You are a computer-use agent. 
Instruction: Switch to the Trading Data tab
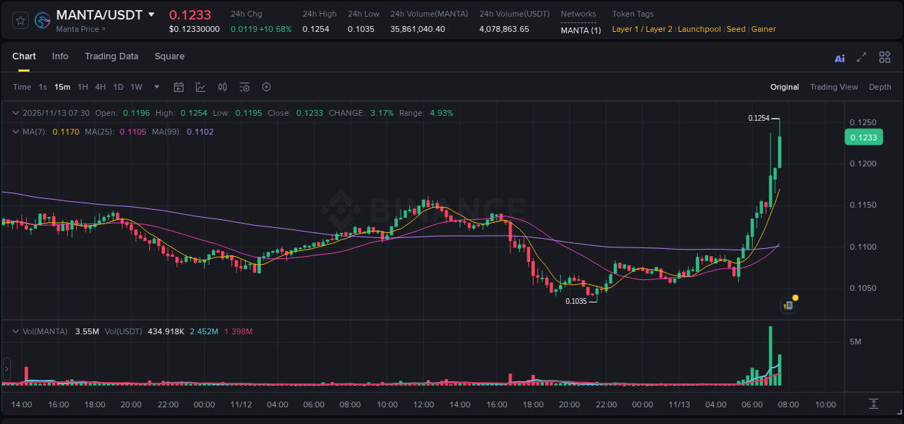tap(111, 56)
